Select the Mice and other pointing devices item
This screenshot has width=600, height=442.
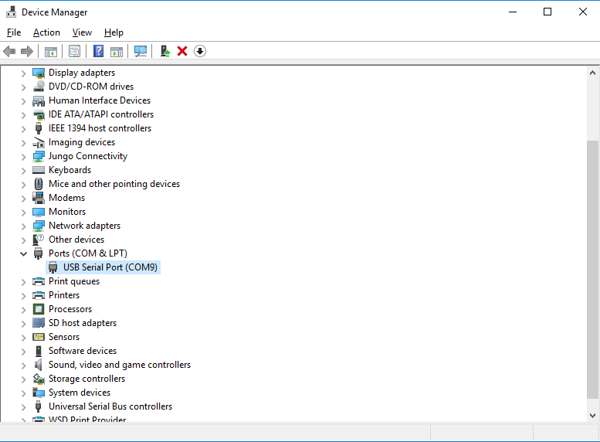coord(114,184)
